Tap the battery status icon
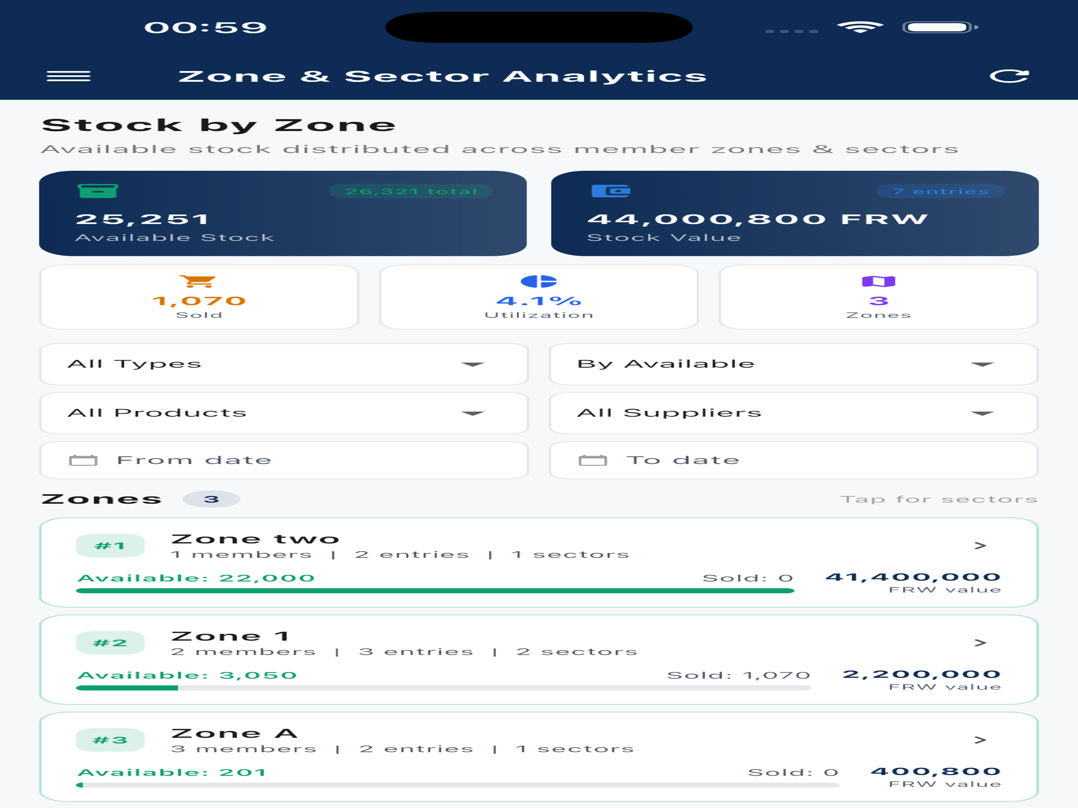1078x808 pixels. point(940,27)
